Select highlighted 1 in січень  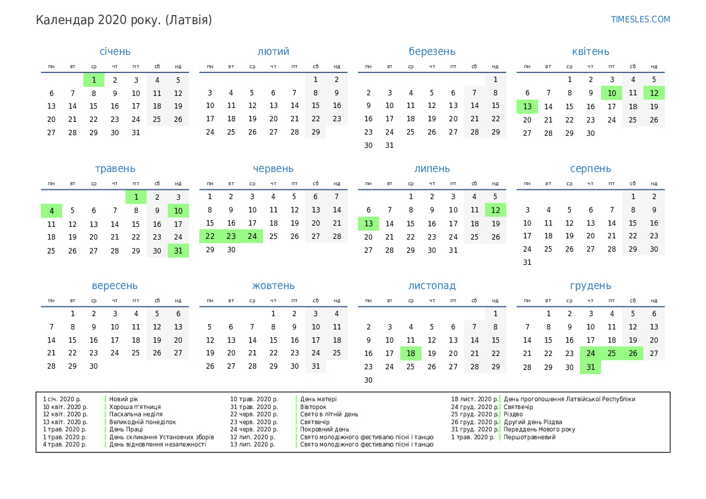(94, 80)
